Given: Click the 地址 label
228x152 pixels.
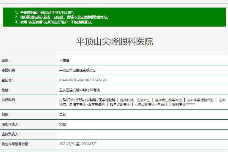Looking at the screenshot, I should pos(6,90).
